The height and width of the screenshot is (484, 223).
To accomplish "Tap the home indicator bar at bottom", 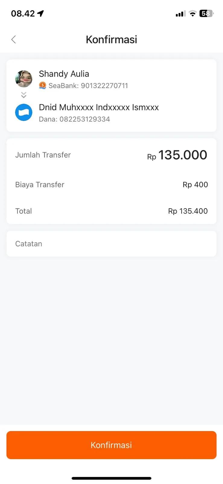I will [111, 478].
